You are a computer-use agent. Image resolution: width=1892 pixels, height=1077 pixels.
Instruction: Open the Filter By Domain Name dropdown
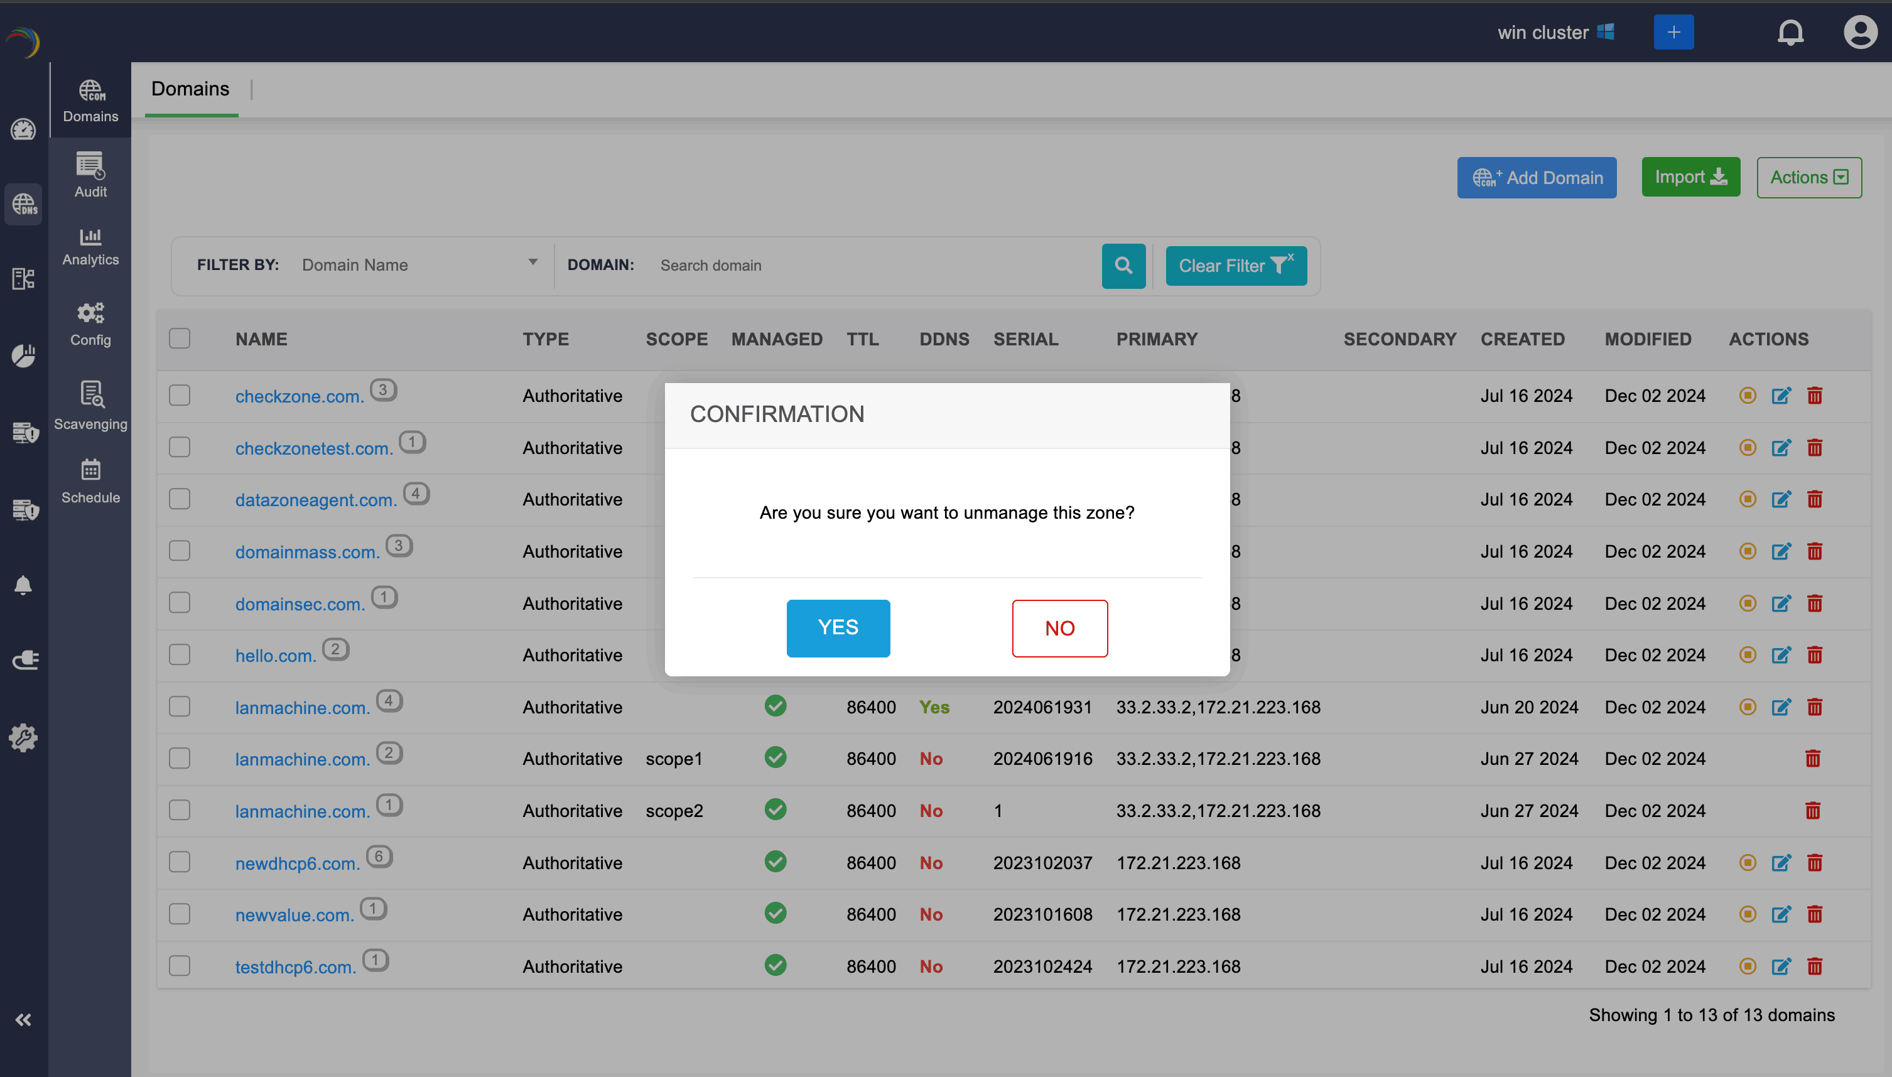tap(419, 265)
